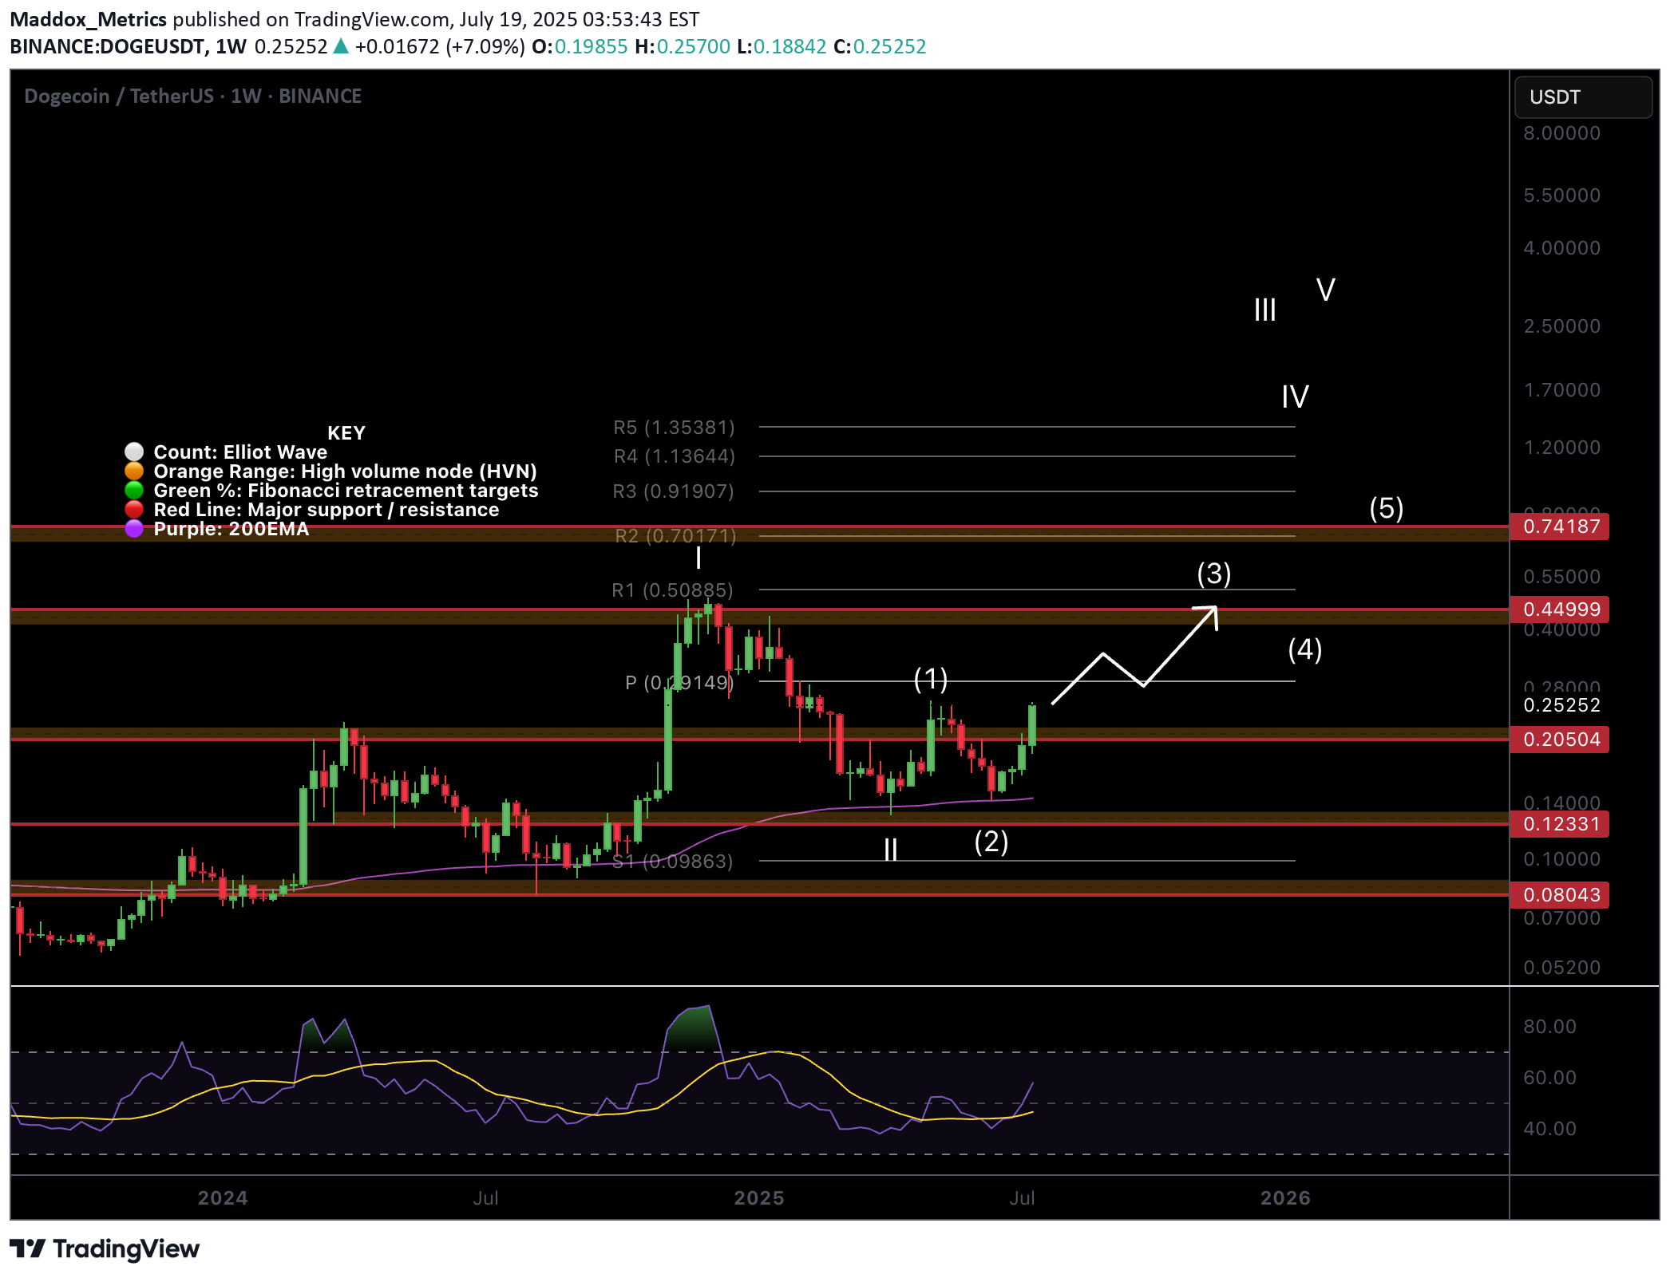The width and height of the screenshot is (1670, 1278).
Task: Click the RSI line's latest point
Action: 1033,1083
